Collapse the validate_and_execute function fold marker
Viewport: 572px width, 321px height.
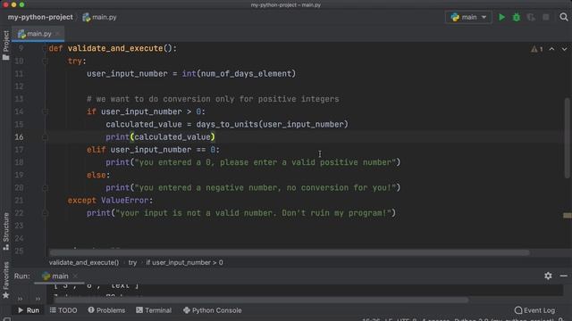tap(45, 48)
